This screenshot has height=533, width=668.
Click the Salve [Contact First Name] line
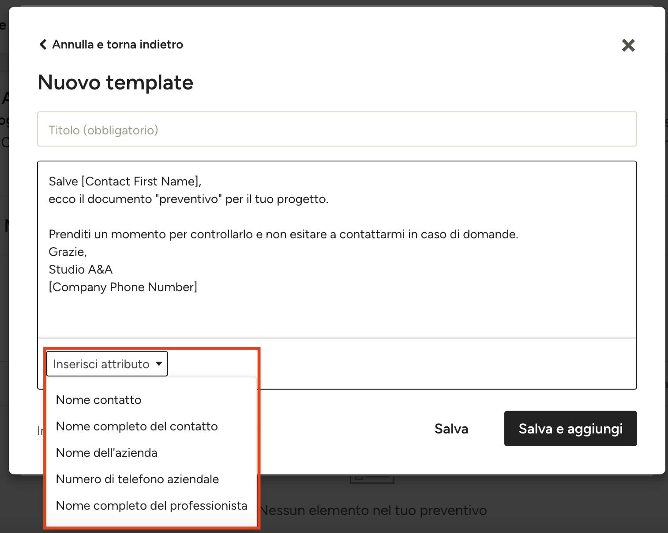click(125, 181)
